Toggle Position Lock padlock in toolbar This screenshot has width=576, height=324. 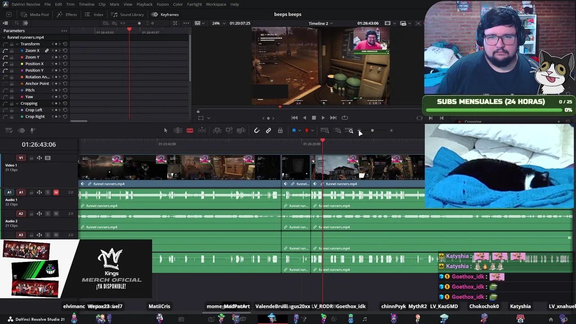pyautogui.click(x=280, y=130)
